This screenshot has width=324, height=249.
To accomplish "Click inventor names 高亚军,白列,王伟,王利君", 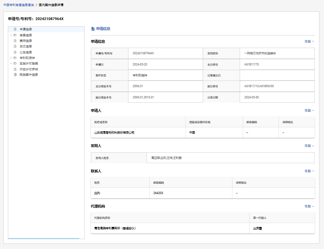I will point(166,158).
